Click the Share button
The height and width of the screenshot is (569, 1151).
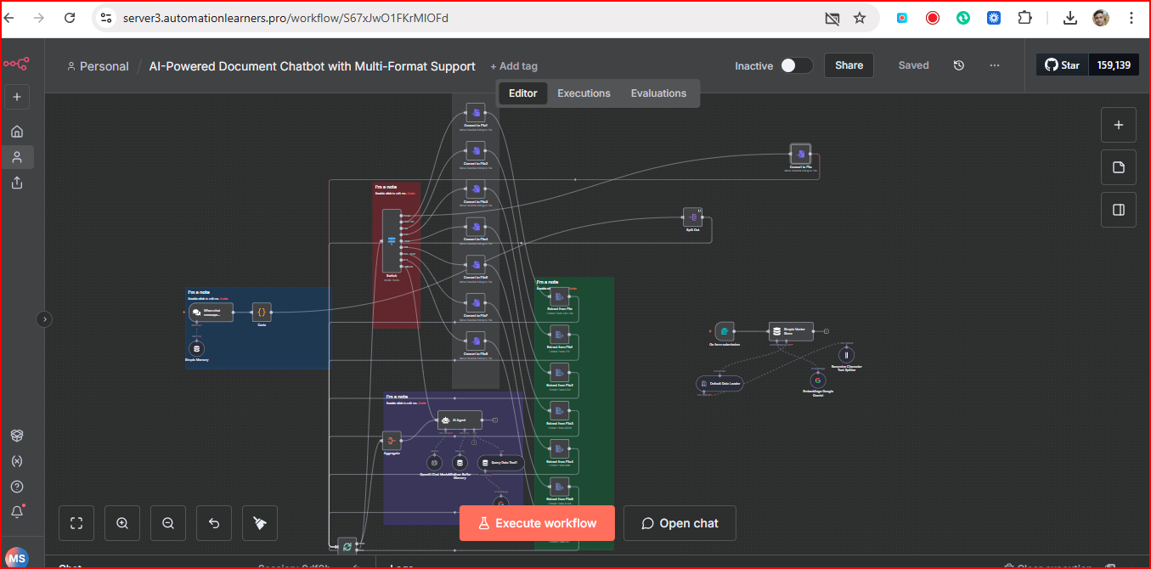point(849,65)
